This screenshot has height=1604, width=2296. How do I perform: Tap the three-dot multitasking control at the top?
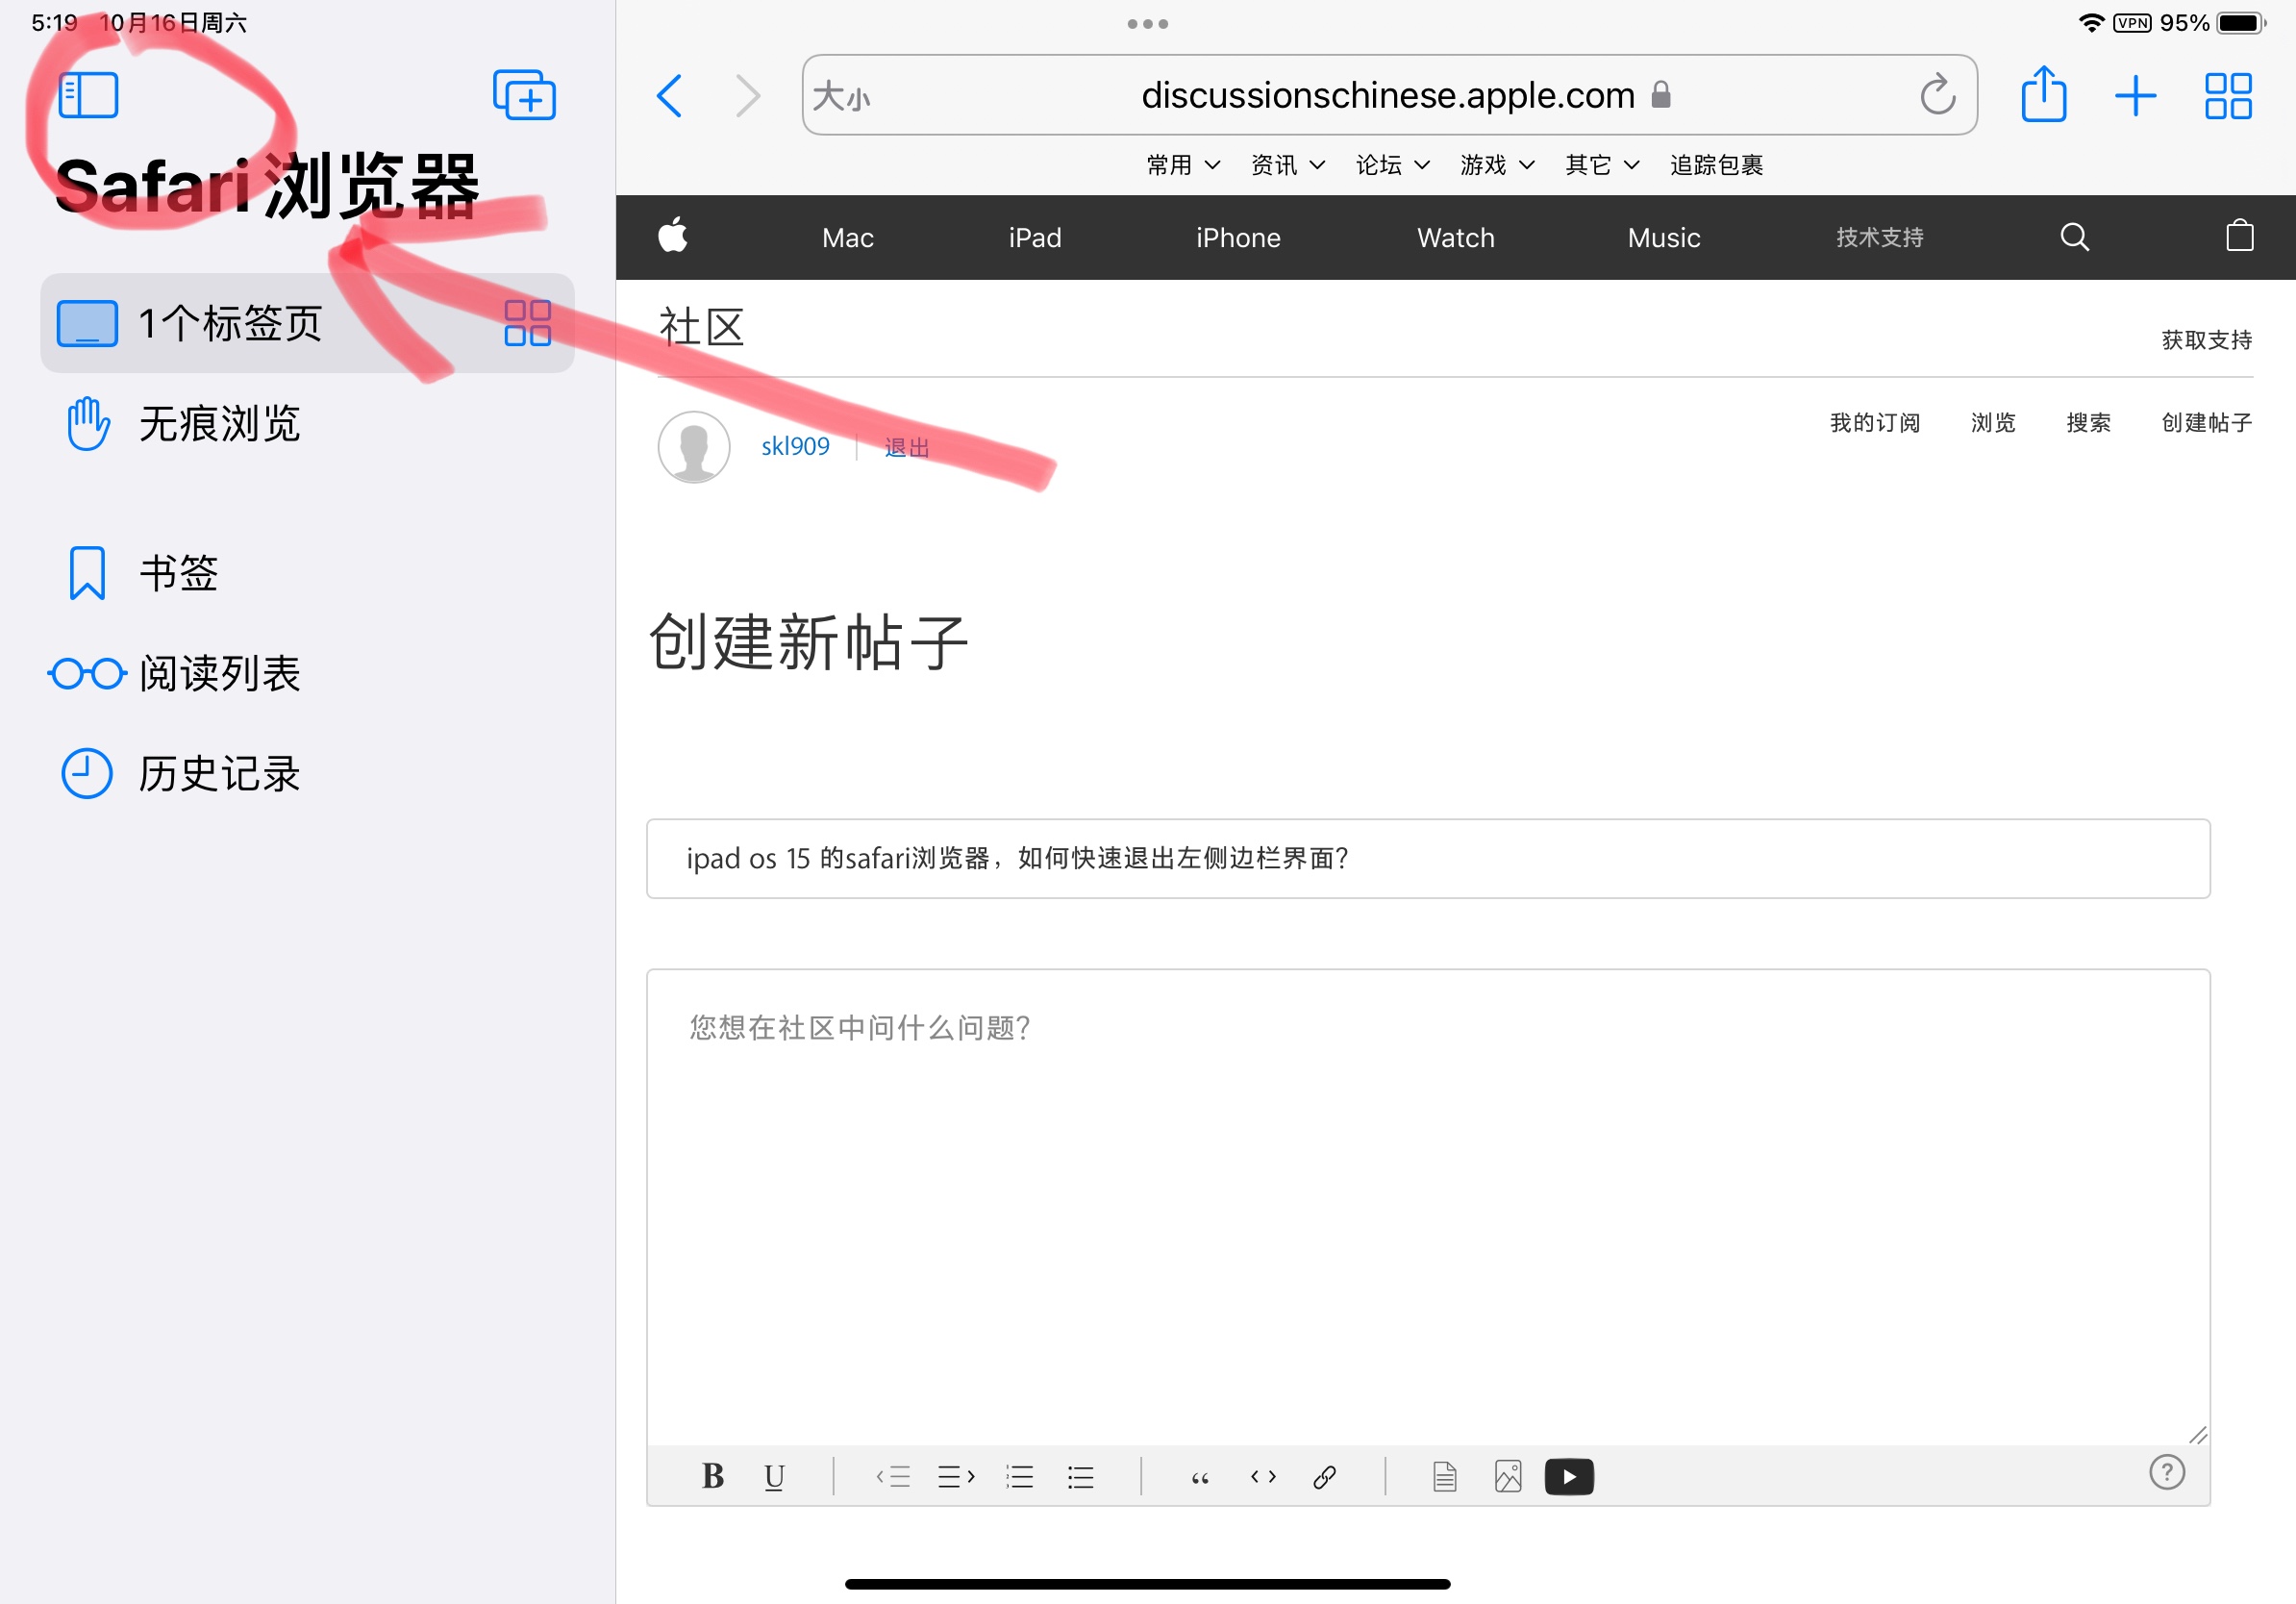pos(1147,23)
